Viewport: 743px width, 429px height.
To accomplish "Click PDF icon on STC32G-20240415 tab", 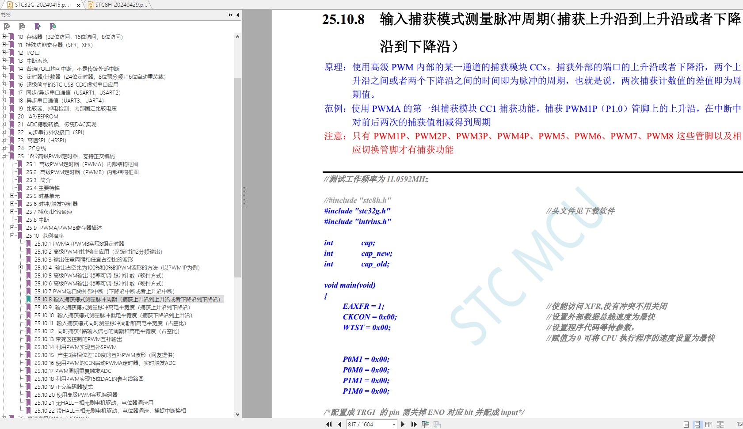I will [10, 5].
